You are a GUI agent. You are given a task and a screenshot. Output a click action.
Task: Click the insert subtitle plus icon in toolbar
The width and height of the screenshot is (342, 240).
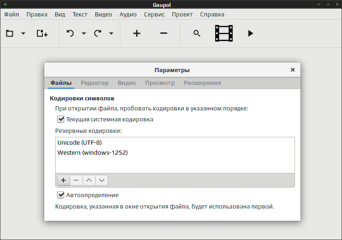pyautogui.click(x=137, y=33)
